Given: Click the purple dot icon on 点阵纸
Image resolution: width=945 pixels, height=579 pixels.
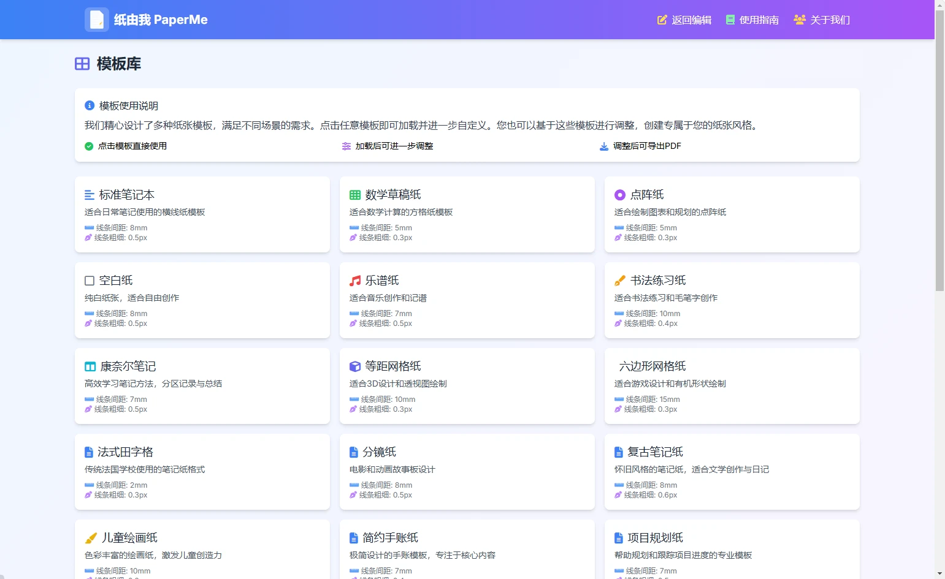Looking at the screenshot, I should point(620,195).
